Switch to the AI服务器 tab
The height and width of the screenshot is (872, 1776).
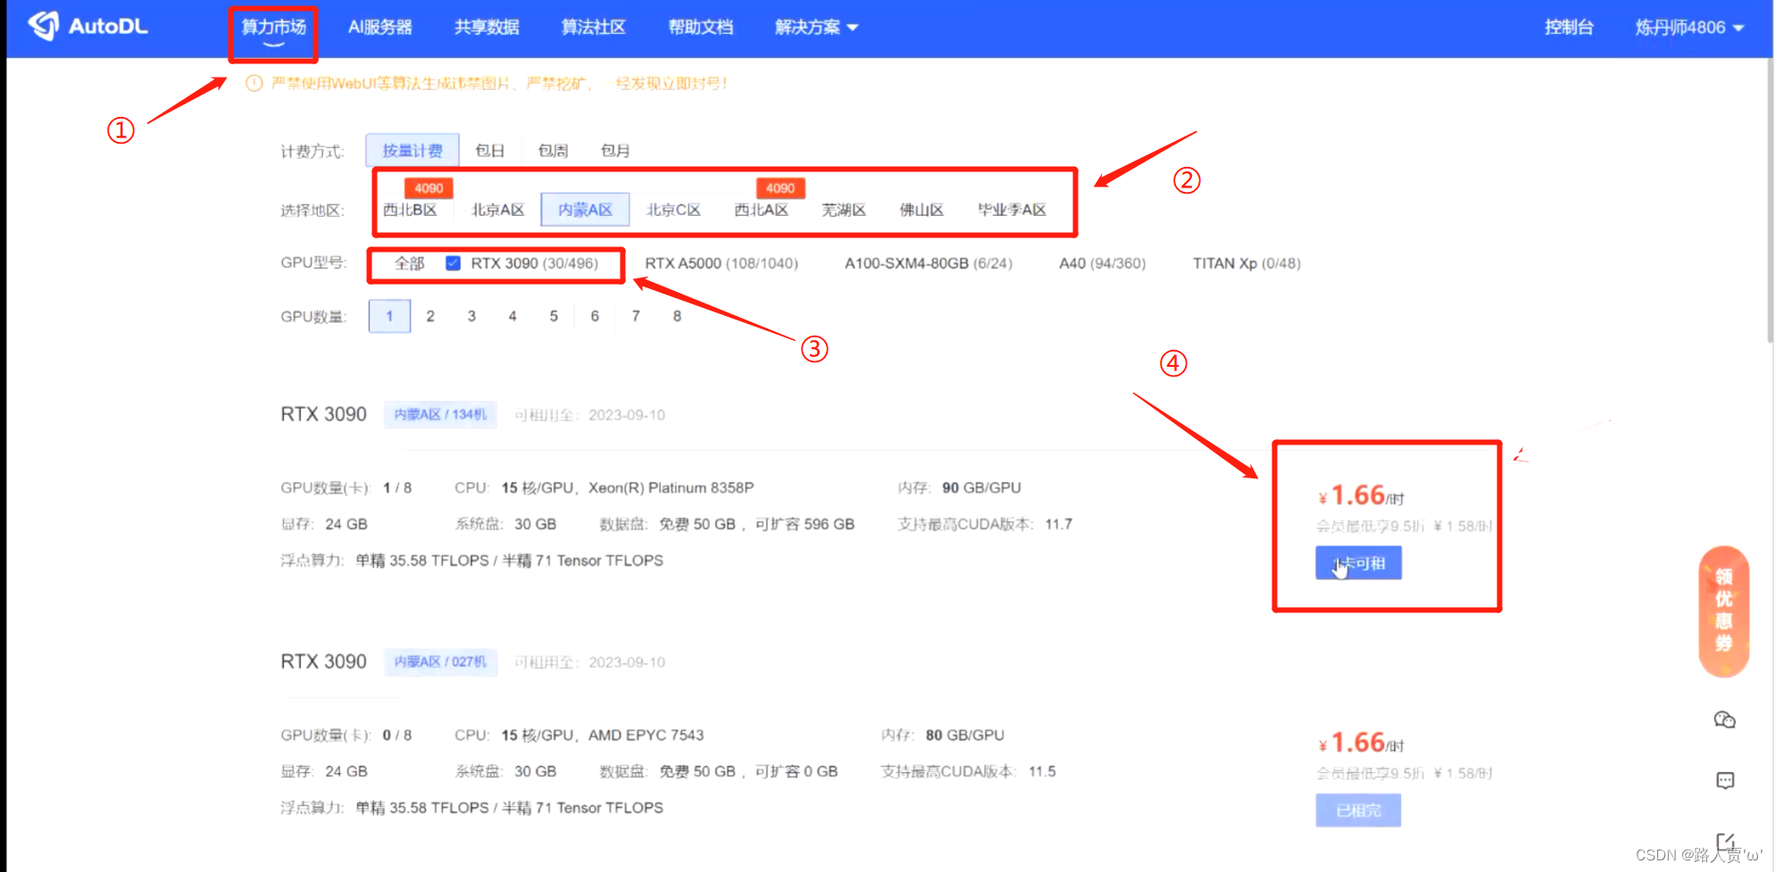click(381, 27)
